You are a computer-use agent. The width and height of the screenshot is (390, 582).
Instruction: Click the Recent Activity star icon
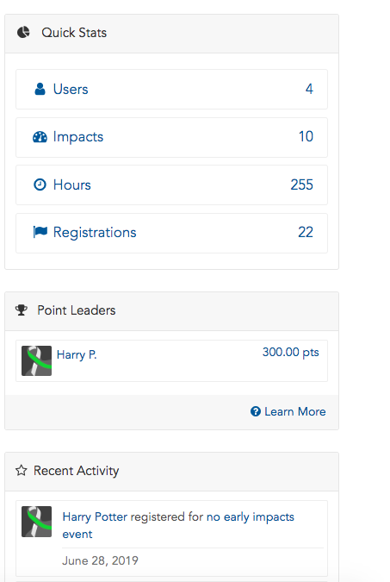(22, 470)
